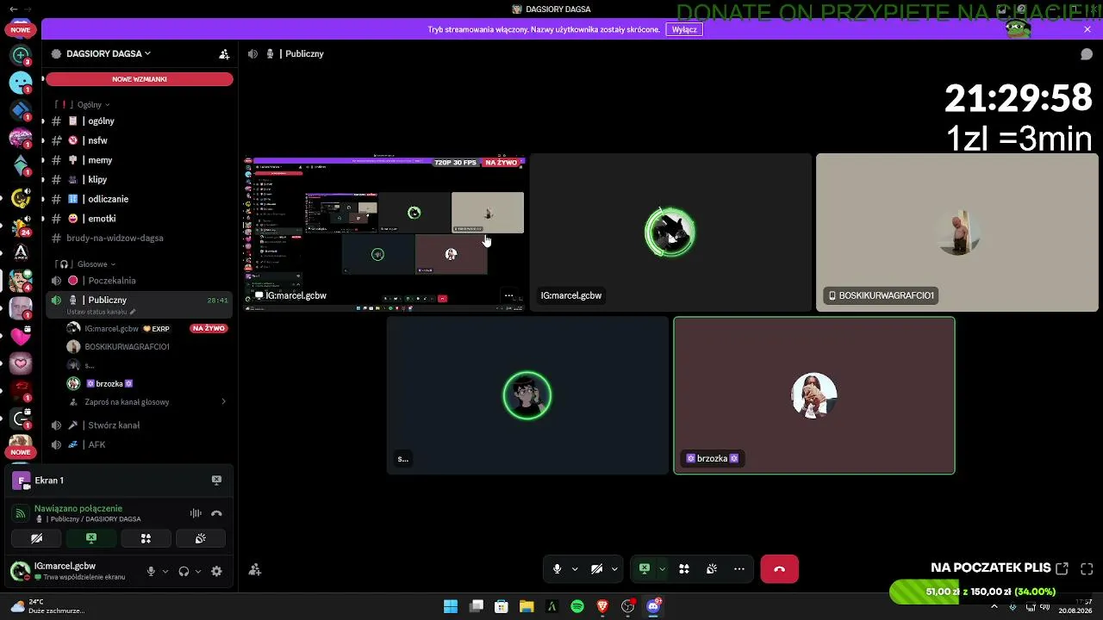Open the odliczanie text channel
Viewport: 1103px width, 620px height.
pos(140,199)
